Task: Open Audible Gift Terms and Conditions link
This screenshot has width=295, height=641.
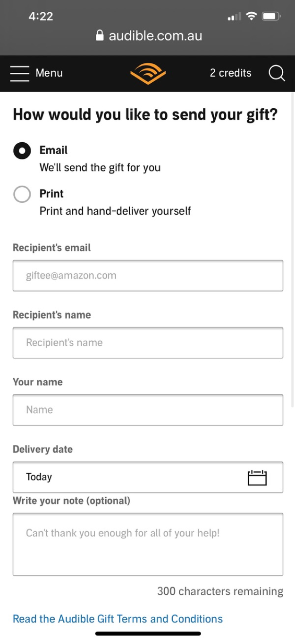Action: click(x=118, y=619)
